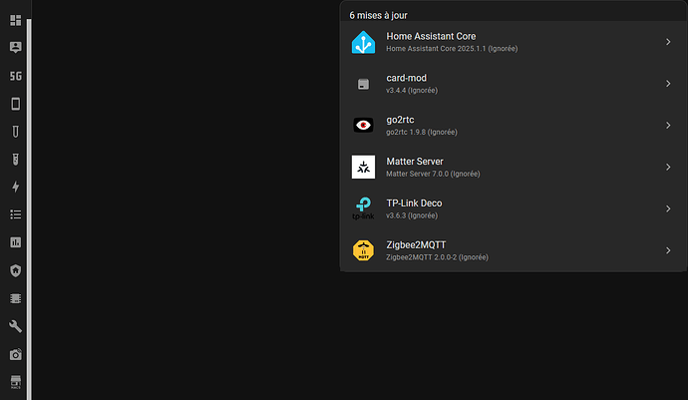Viewport: 688px width, 400px height.
Task: Open the dashboard overview sidebar icon
Action: [x=15, y=20]
